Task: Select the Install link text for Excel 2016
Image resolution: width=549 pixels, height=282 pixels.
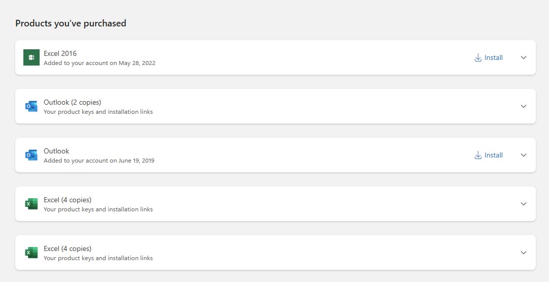Action: tap(494, 58)
